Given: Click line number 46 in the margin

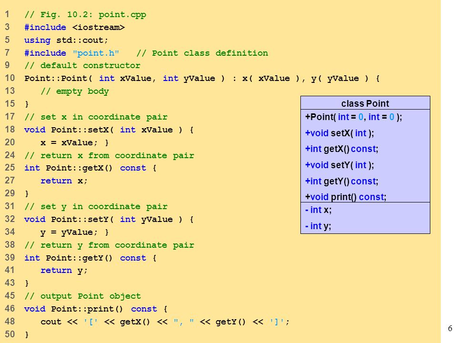Looking at the screenshot, I should pyautogui.click(x=10, y=308).
